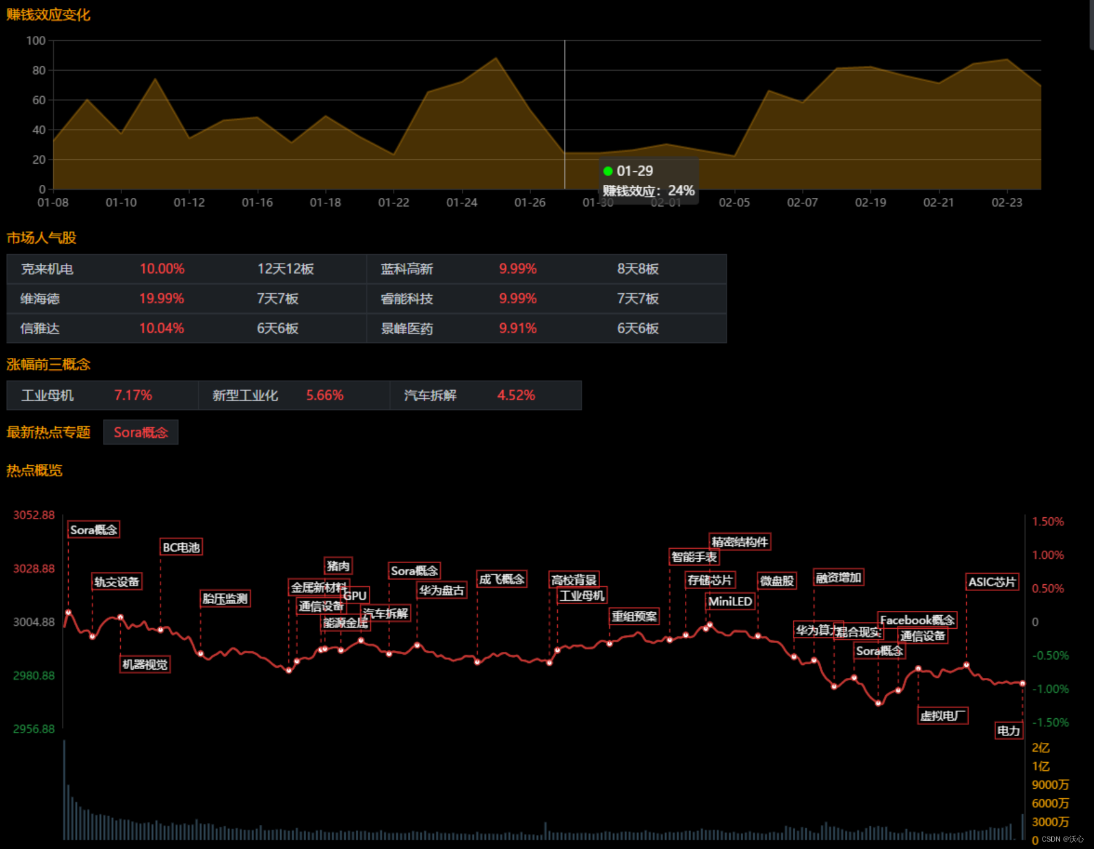Select 蓝科高新 stock name
Image resolution: width=1094 pixels, height=849 pixels.
point(407,269)
